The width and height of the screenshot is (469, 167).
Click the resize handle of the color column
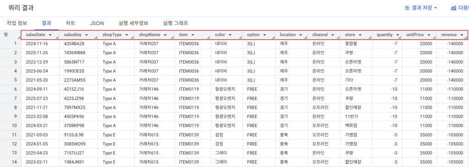[x=241, y=38]
